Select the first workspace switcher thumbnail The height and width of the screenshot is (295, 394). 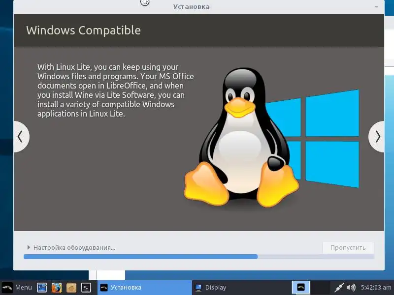click(301, 288)
